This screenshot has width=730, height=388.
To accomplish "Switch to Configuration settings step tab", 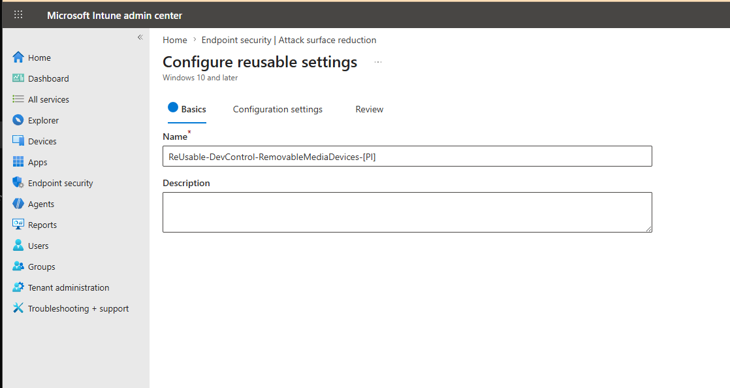I will [x=278, y=110].
